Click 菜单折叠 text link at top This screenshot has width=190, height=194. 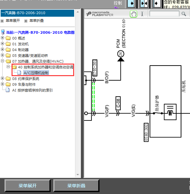37,21
